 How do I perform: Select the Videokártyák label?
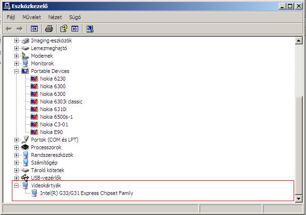point(46,185)
